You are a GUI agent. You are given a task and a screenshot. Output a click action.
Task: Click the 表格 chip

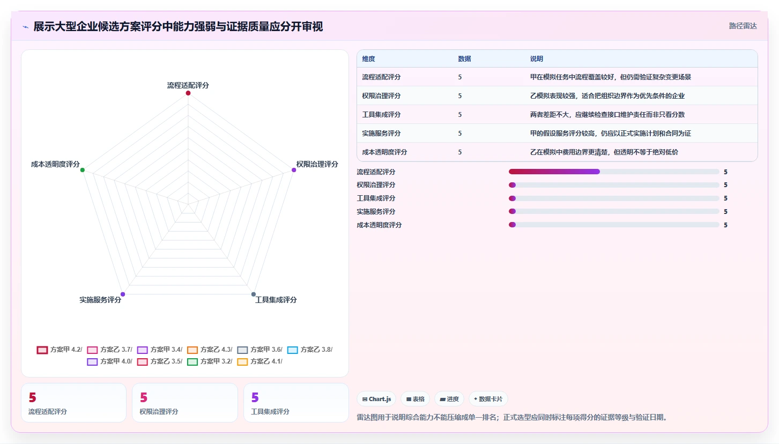[415, 399]
